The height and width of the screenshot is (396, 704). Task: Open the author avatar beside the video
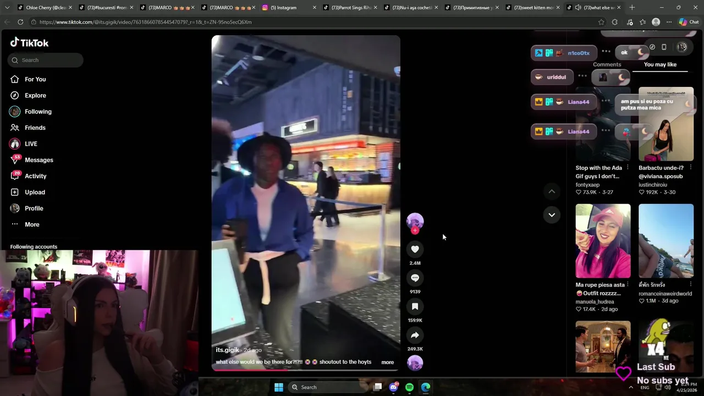[x=415, y=221]
